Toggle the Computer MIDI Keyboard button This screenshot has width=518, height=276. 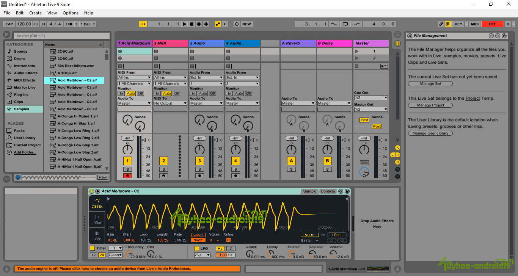click(448, 24)
